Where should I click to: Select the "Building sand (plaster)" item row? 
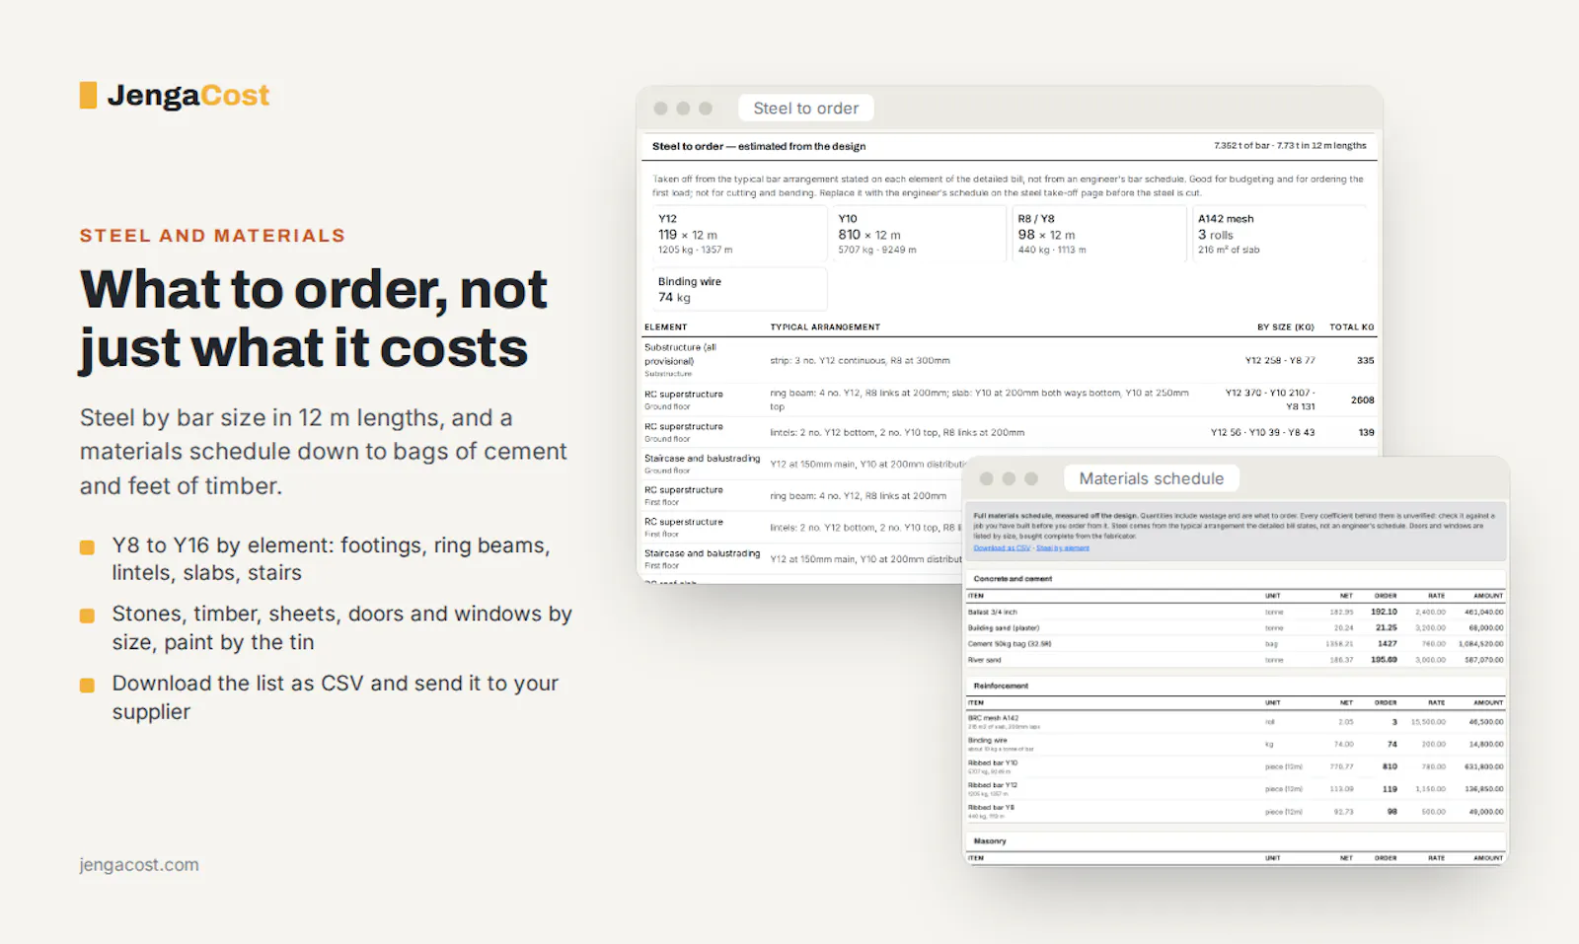(x=1236, y=628)
